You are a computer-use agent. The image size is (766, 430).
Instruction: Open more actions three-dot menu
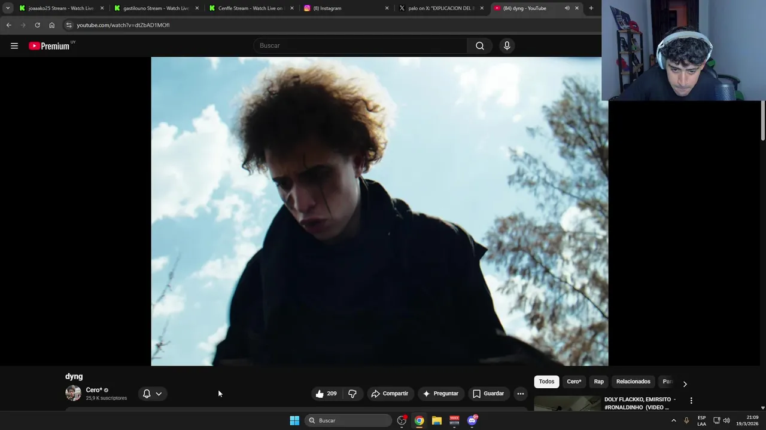point(521,394)
